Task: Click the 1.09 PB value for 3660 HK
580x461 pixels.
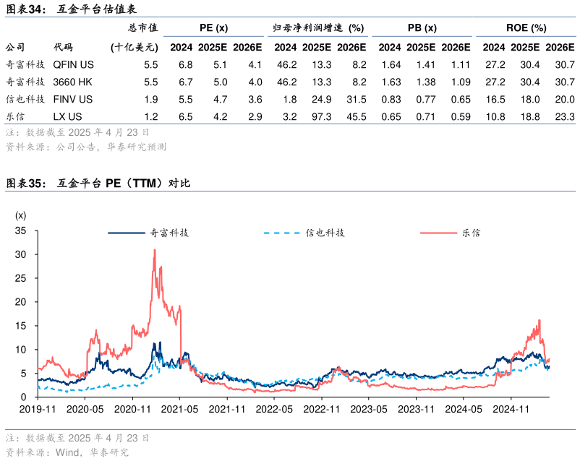Action: [461, 82]
